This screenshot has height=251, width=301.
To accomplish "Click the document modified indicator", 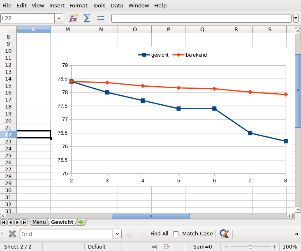I will point(167,247).
